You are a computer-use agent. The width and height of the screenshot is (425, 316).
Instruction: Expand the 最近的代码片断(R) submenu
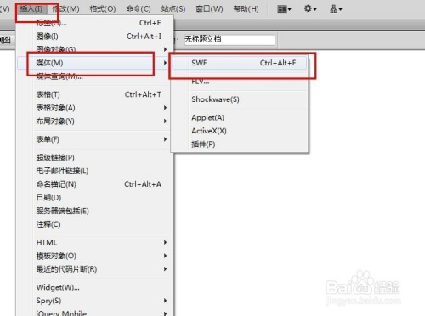(x=95, y=269)
